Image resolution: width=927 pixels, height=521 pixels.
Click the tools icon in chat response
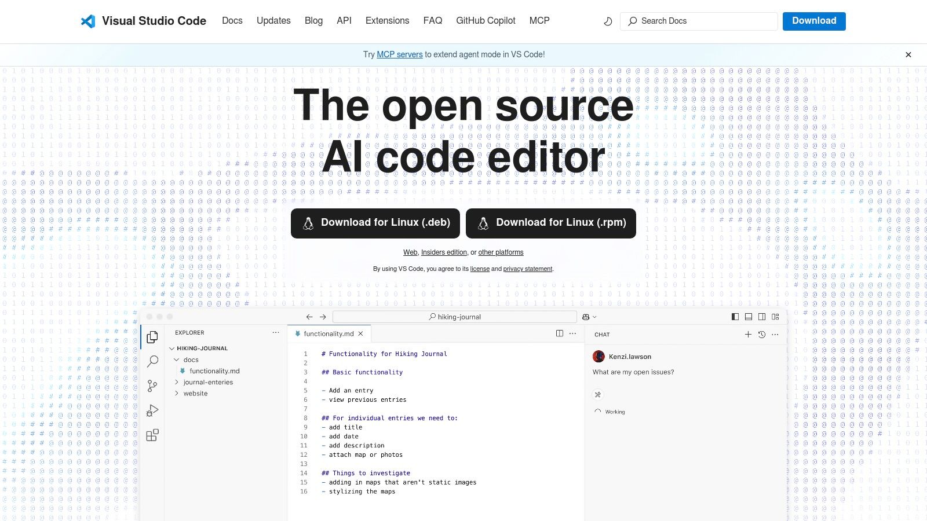(598, 394)
